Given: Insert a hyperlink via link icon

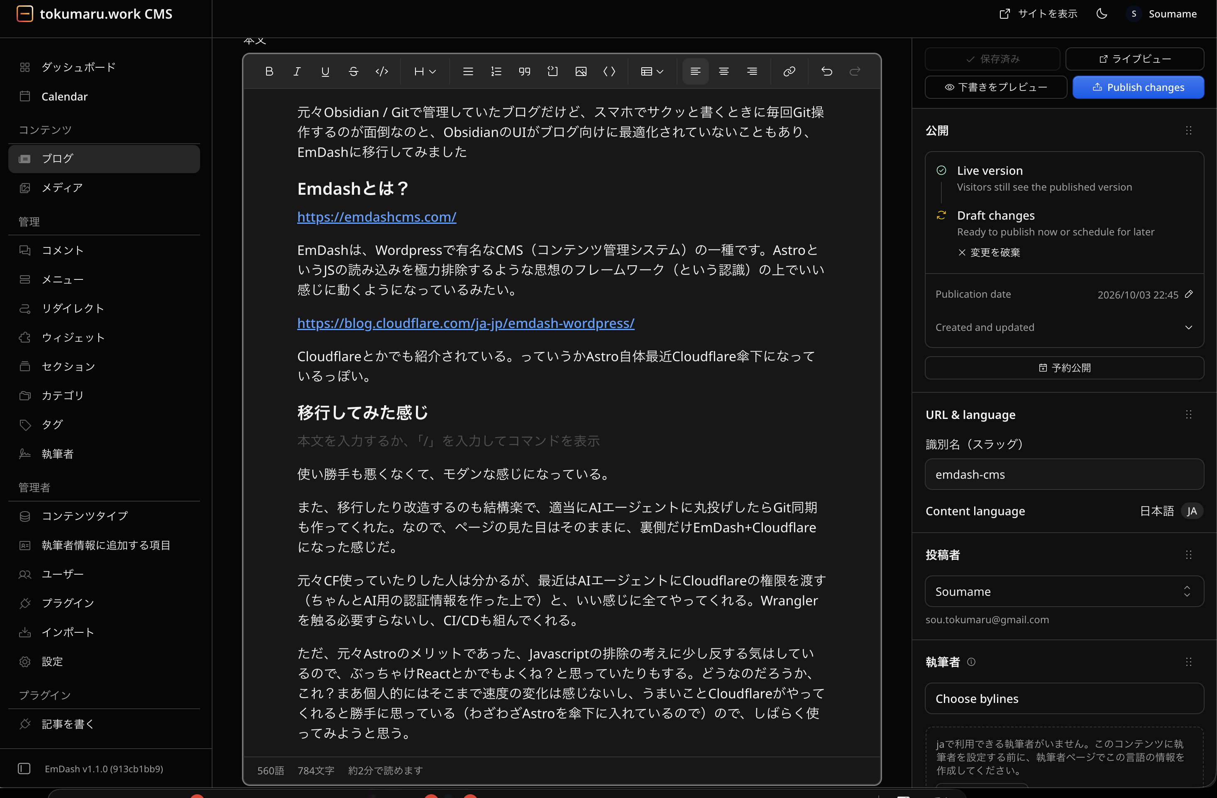Looking at the screenshot, I should click(x=789, y=71).
